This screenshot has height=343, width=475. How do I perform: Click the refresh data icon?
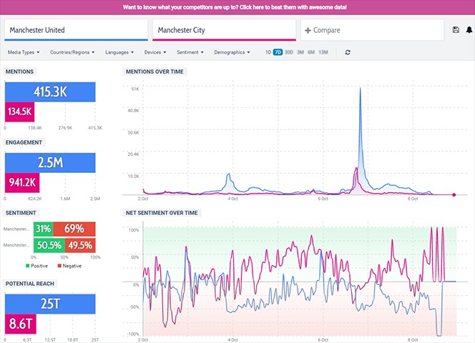348,52
